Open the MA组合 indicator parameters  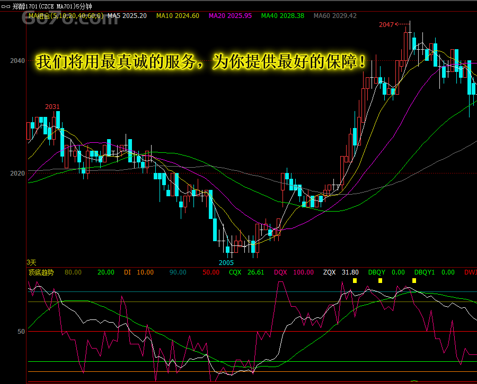click(66, 16)
